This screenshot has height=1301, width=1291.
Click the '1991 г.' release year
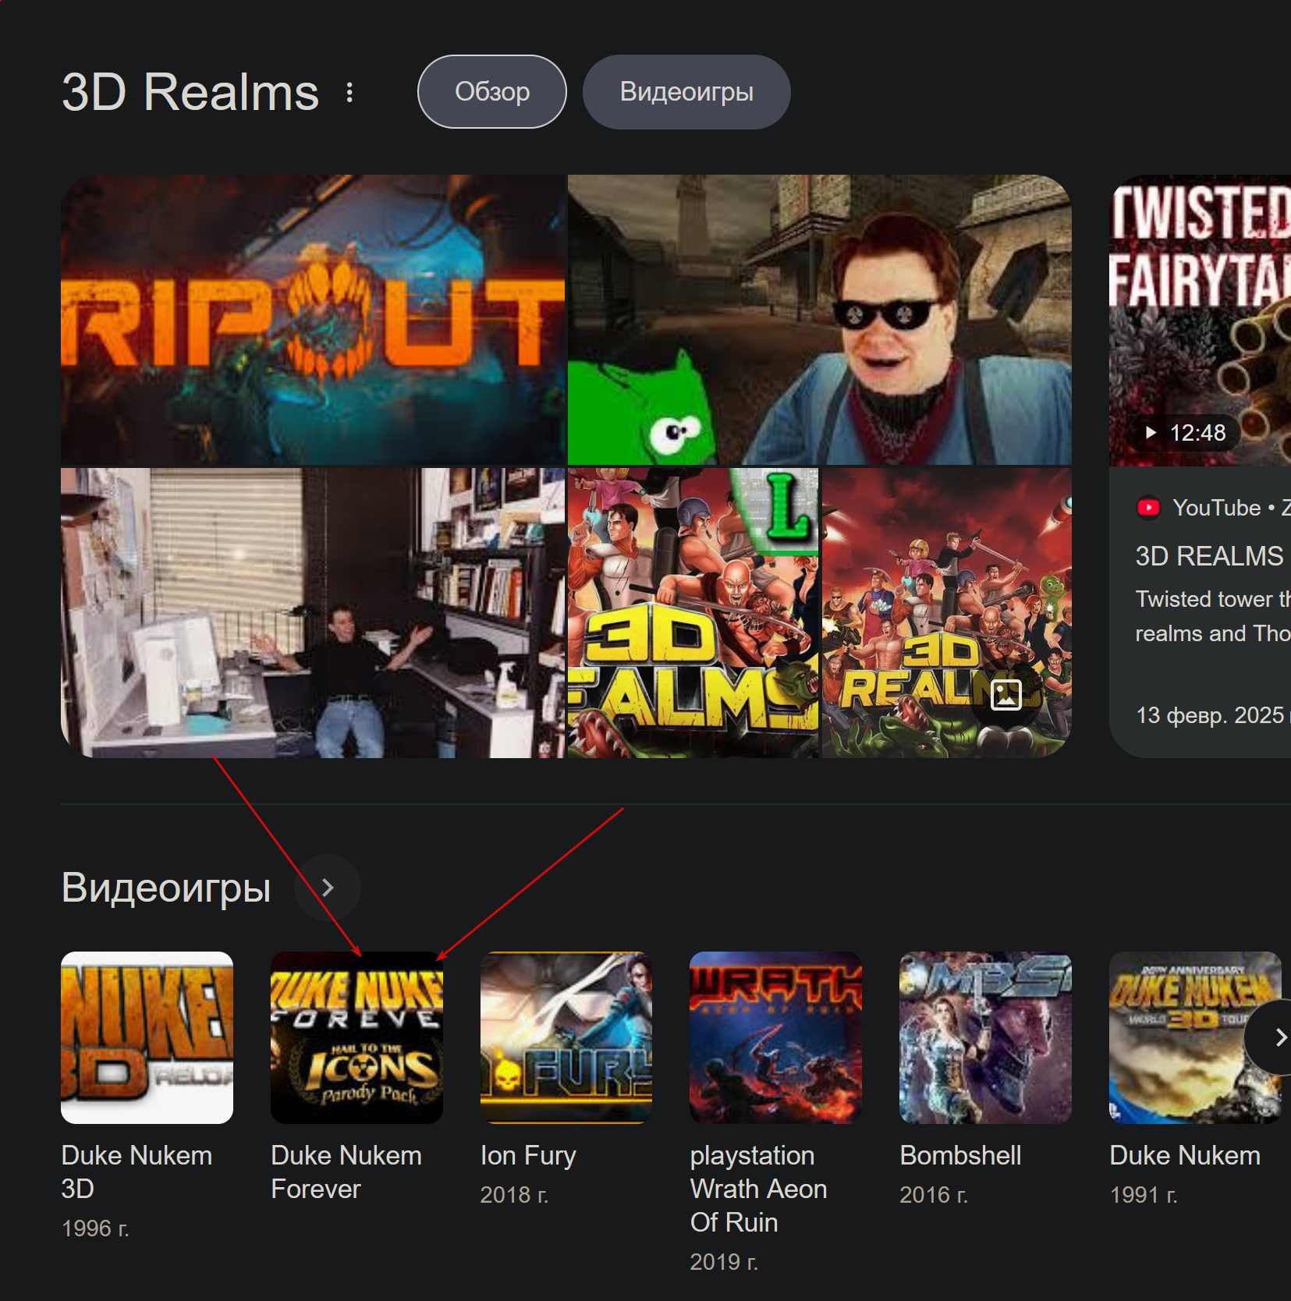click(1144, 1195)
